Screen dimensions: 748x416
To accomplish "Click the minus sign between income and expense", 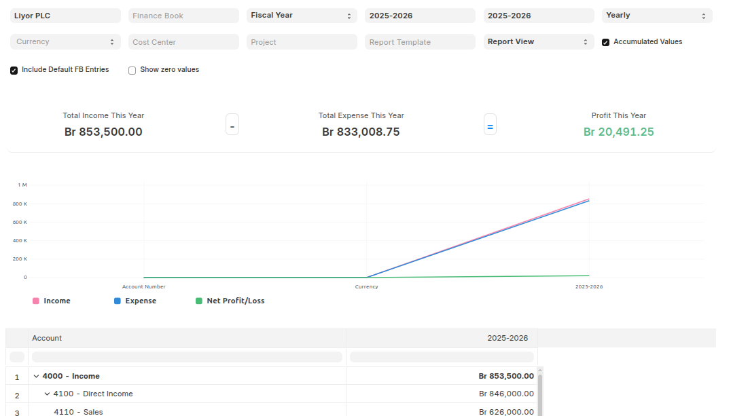I will [x=232, y=126].
